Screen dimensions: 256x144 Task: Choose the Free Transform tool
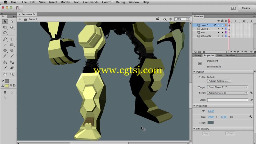click(x=5, y=27)
